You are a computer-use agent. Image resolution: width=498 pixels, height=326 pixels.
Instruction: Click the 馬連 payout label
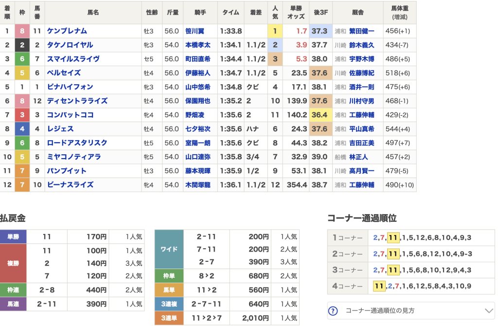tap(13, 304)
